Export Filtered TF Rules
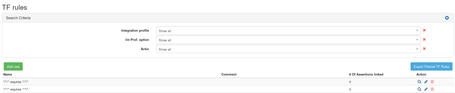This screenshot has width=455, height=93. (x=431, y=67)
